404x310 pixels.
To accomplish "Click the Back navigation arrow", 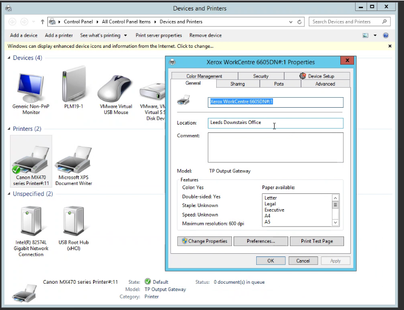I will [x=13, y=22].
